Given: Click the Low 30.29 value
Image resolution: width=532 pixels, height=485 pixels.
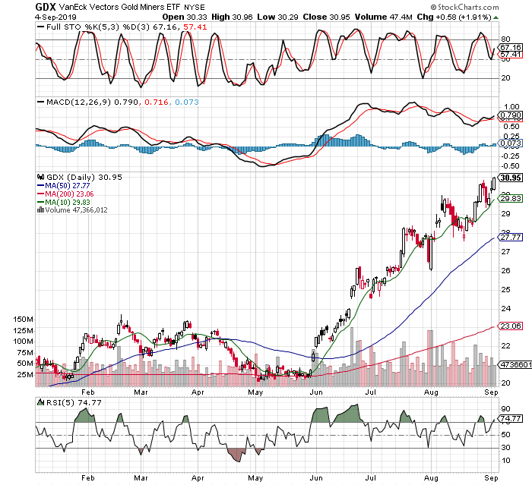Looking at the screenshot, I should (x=277, y=17).
